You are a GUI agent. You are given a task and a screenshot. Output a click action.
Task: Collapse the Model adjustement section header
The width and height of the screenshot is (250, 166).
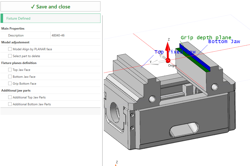click(x=15, y=42)
